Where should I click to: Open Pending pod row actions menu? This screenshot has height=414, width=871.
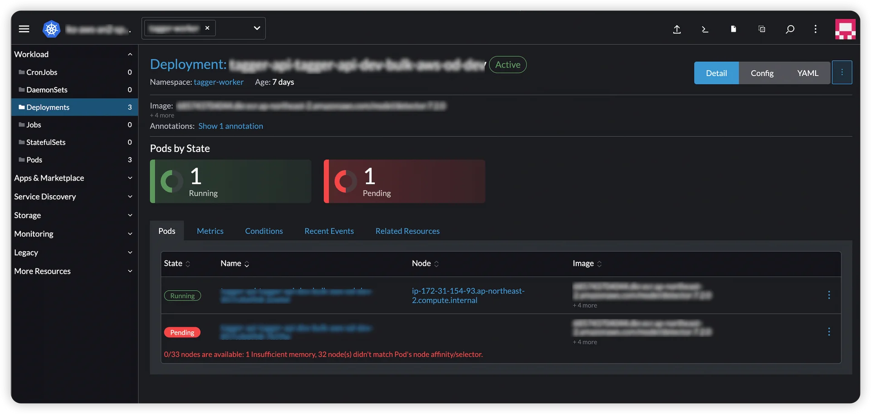(x=829, y=332)
